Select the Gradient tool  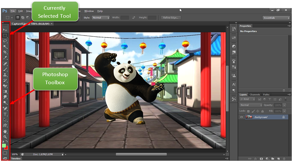coord(5,91)
